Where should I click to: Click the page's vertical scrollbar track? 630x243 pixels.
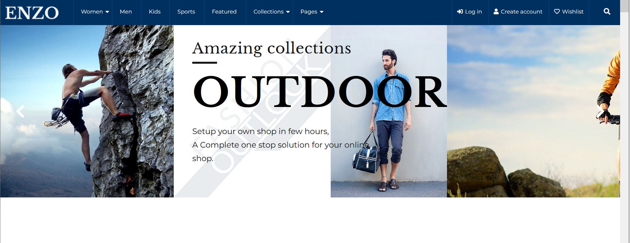[x=624, y=132]
